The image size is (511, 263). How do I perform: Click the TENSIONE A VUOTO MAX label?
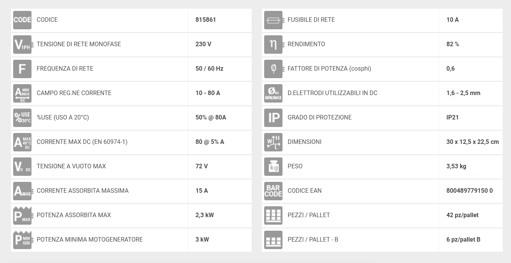click(71, 166)
